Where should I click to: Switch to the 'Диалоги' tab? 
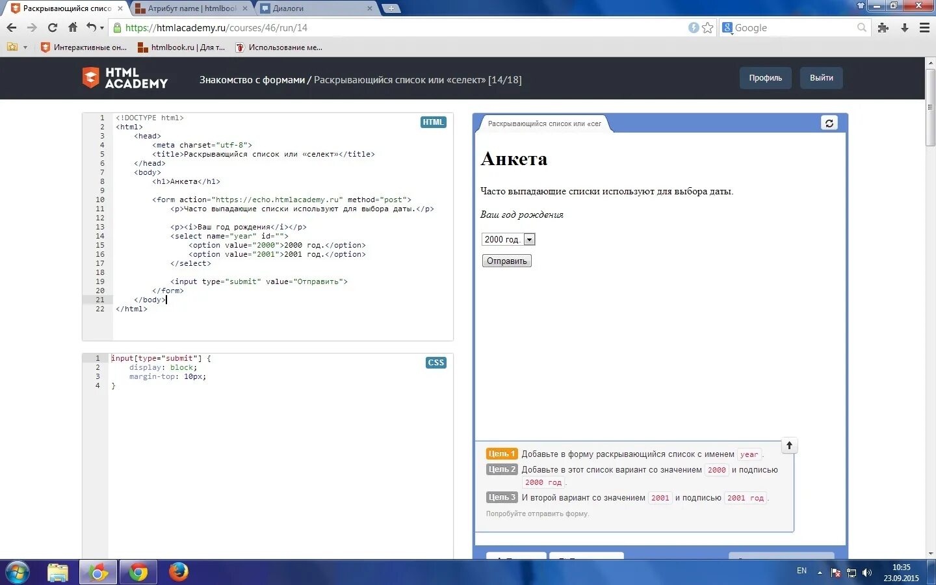click(x=315, y=8)
